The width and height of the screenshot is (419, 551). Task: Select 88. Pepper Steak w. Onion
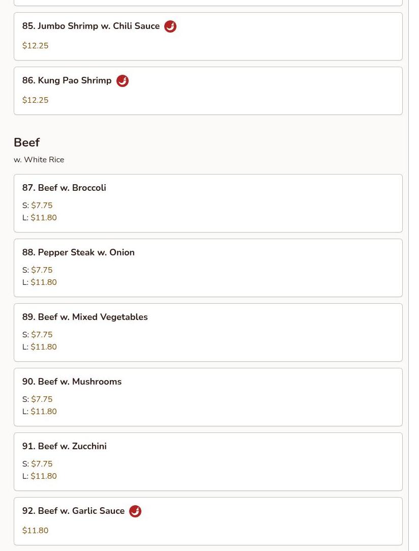click(x=78, y=252)
